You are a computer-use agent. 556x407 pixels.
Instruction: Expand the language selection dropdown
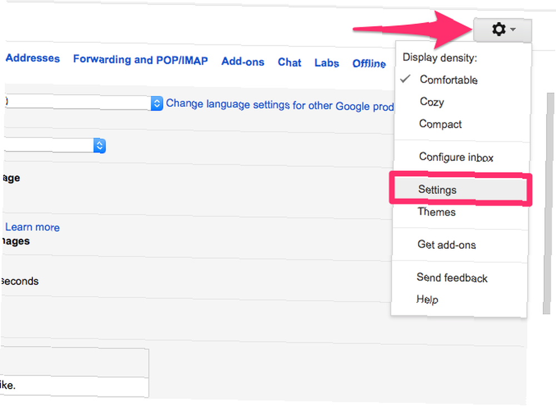click(157, 104)
